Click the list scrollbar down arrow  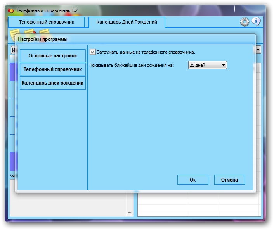point(130,213)
